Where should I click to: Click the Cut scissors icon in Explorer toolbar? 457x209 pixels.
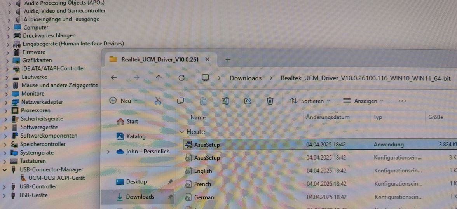[158, 101]
